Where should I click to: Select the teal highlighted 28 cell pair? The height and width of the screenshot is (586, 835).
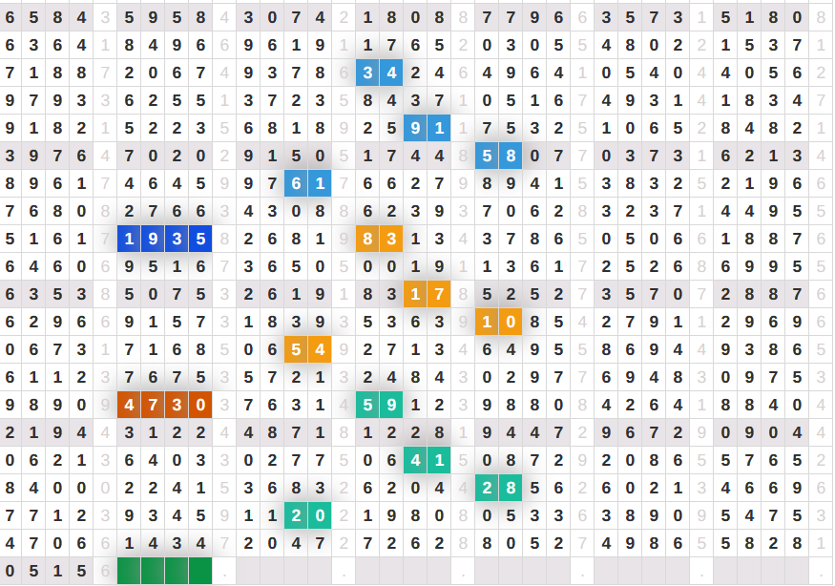498,488
